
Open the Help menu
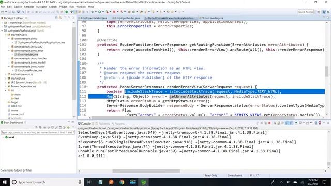91,7
